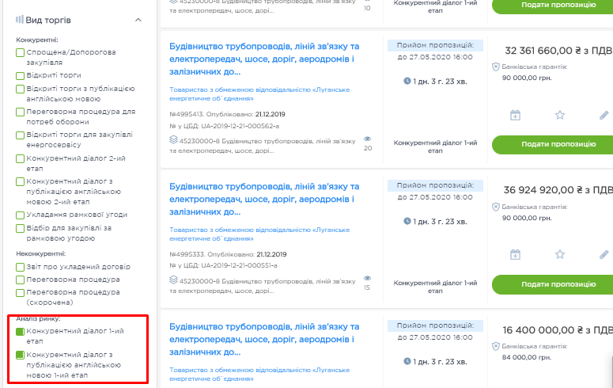Star the 32 361 660,00 ₴ tender as favorite

click(560, 115)
